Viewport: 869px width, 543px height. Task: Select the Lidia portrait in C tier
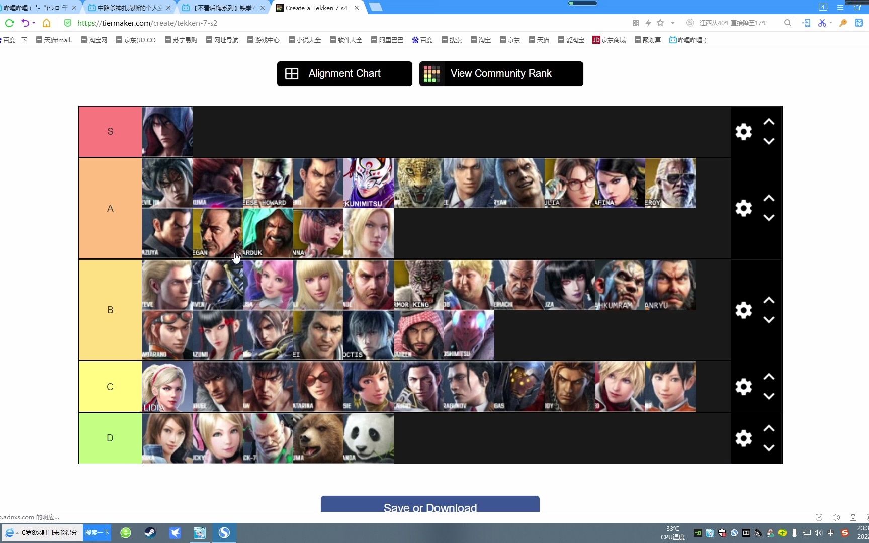[x=167, y=387]
